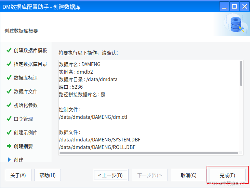Open the 关于(A) about button
The height and width of the screenshot is (188, 250).
18,175
